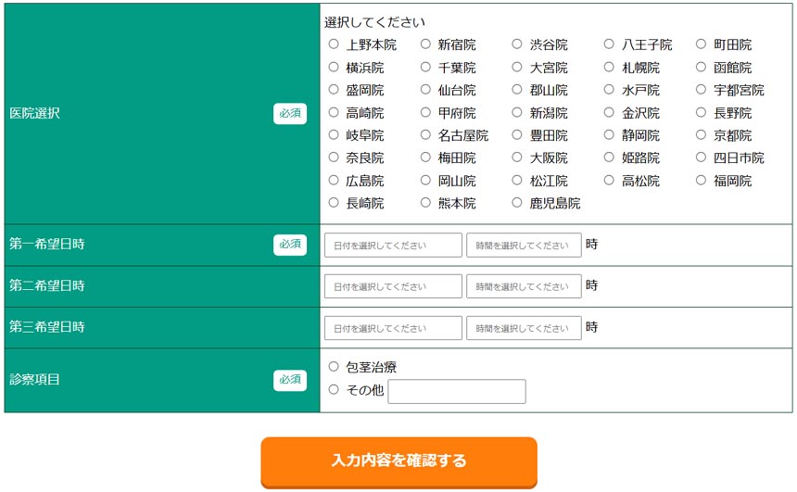
Task: Select 福岡院 as the clinic
Action: [701, 181]
